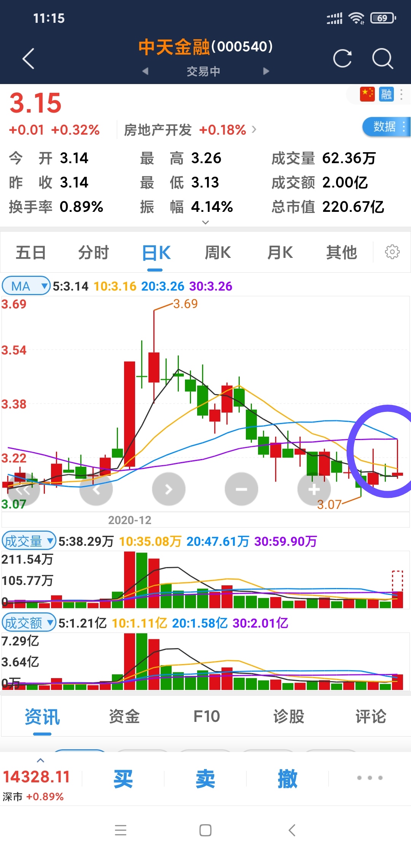Screen dimensions: 411x855
Task: Switch to next stock with right triangle
Action: [x=266, y=71]
